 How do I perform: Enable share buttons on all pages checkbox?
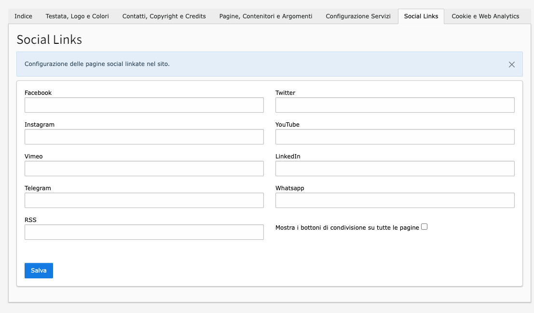pos(424,227)
